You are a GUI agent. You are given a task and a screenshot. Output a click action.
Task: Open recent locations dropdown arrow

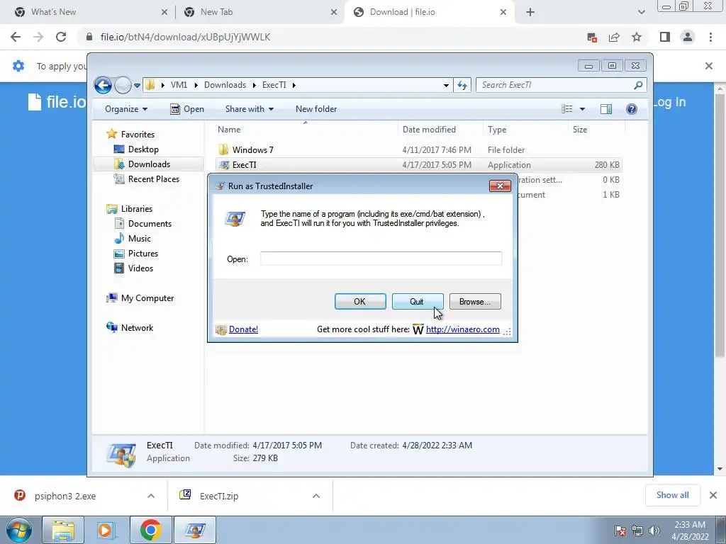click(x=137, y=86)
